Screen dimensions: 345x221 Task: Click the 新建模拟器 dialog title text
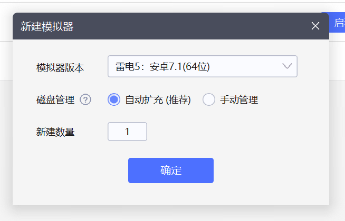tap(46, 26)
